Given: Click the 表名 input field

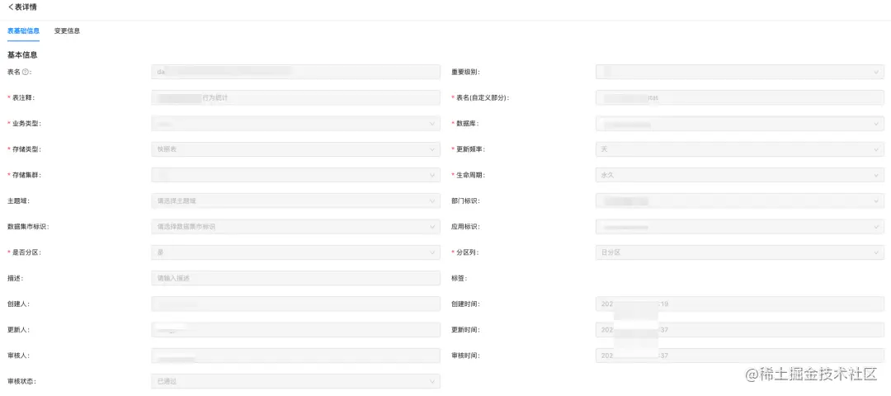Looking at the screenshot, I should (x=295, y=72).
